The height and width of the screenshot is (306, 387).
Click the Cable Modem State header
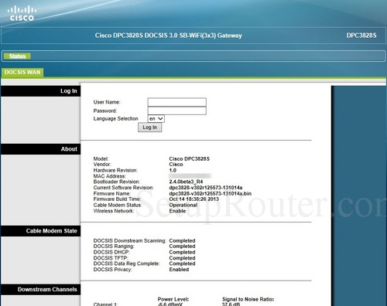[x=41, y=231]
